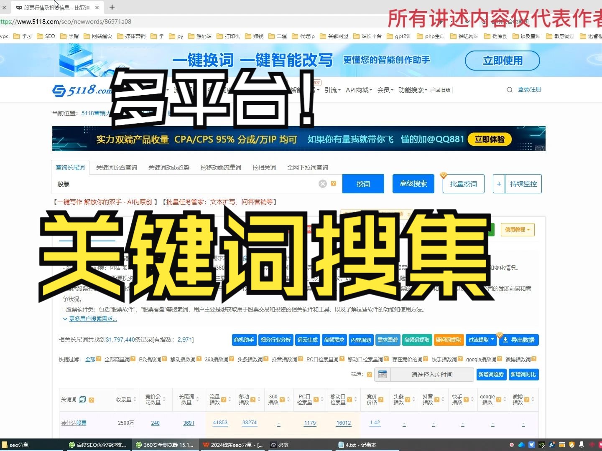Switch to 关键词综合查询 tab

point(117,167)
